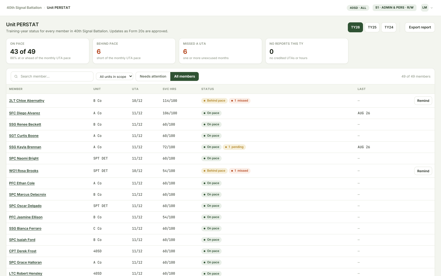Viewport: 441px width, 276px height.
Task: Open the LM user menu chevron
Action: click(x=432, y=8)
